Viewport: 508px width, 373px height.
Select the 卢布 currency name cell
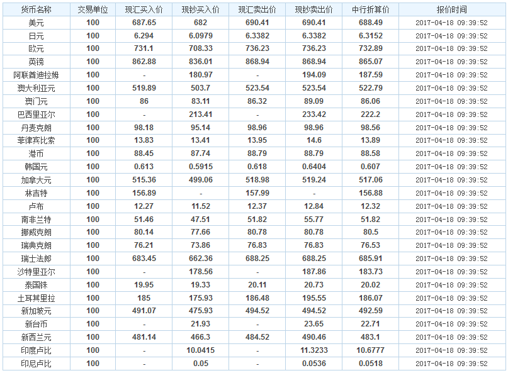tap(37, 206)
